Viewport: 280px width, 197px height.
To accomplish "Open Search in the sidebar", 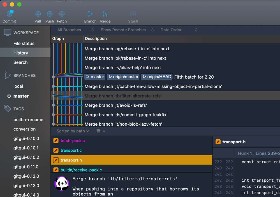I will [20, 62].
